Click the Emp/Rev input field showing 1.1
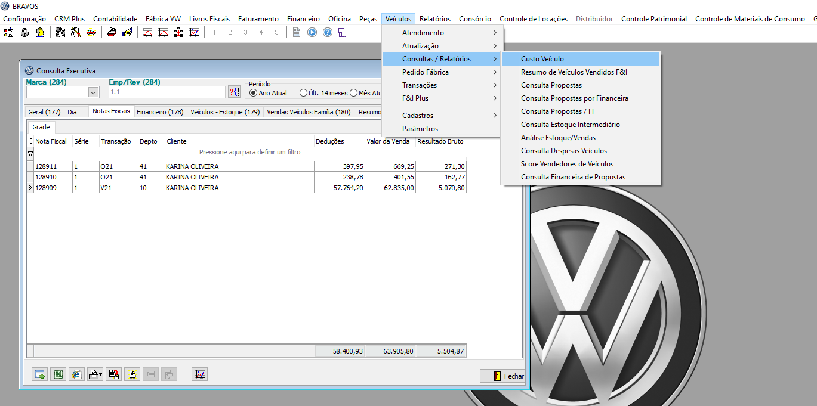This screenshot has width=817, height=406. (167, 92)
